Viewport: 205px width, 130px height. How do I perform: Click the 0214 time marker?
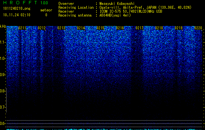click(81, 28)
